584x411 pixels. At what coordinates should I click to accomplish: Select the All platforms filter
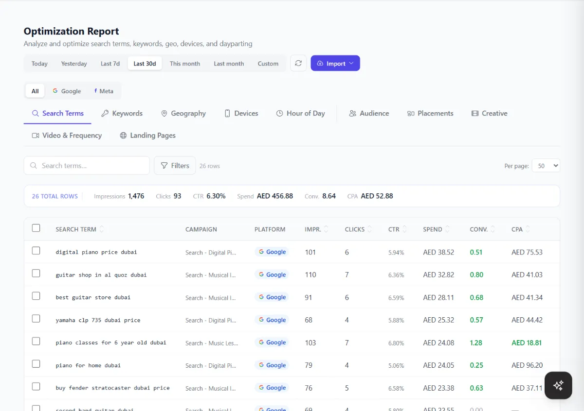(x=35, y=91)
